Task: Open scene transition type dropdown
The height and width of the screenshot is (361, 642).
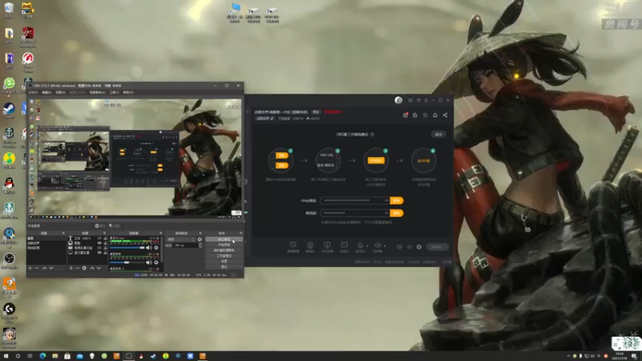Action: [181, 239]
